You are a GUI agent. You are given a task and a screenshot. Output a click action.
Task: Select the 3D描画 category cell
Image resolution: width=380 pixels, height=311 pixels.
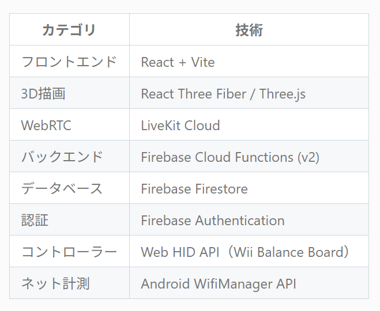click(43, 93)
